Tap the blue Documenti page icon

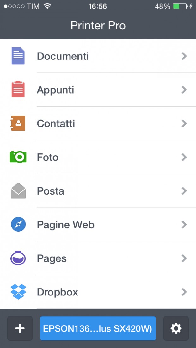coord(18,56)
